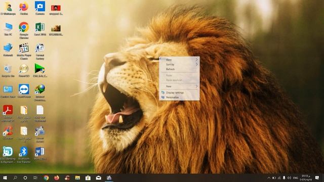Open Action Center notifications icon
Screen dimensions: 324x182
coord(317,178)
